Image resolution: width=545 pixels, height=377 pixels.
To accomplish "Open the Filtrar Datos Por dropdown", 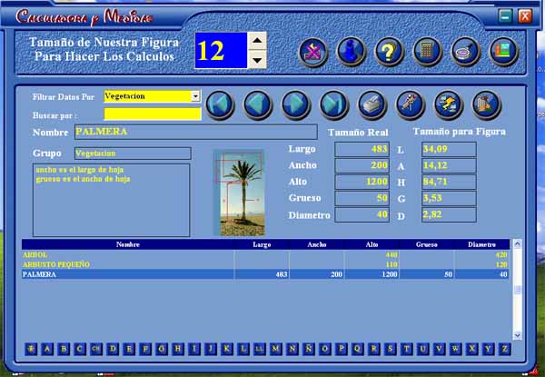I will click(195, 95).
